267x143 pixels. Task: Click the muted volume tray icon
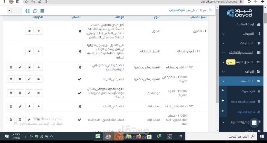pyautogui.click(x=31, y=136)
